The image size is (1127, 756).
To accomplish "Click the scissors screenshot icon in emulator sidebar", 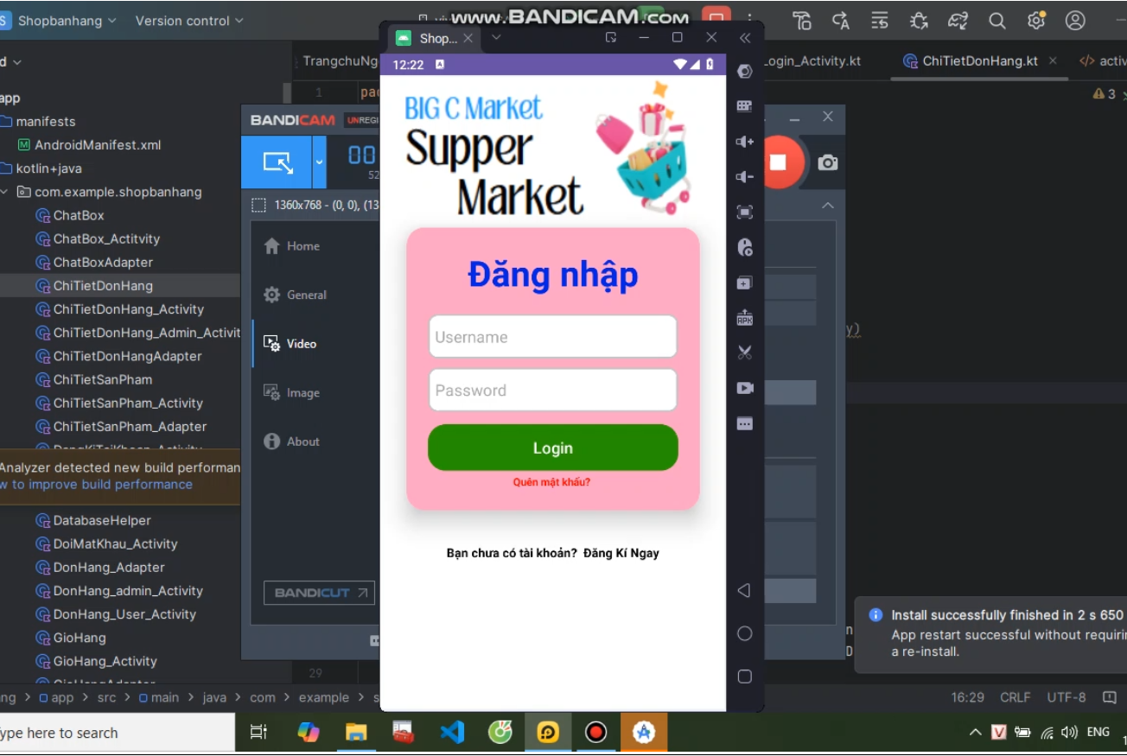I will (745, 353).
